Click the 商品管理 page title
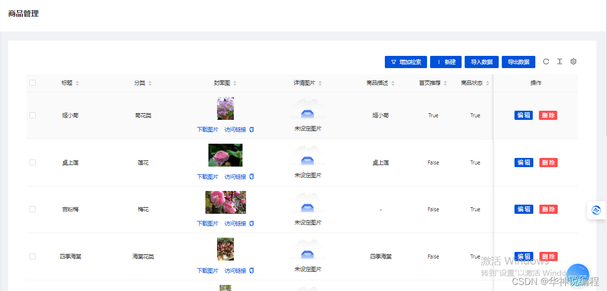 23,14
